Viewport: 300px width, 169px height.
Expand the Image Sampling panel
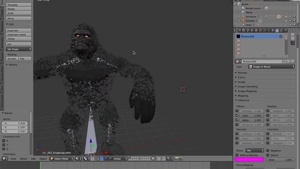coord(247,86)
